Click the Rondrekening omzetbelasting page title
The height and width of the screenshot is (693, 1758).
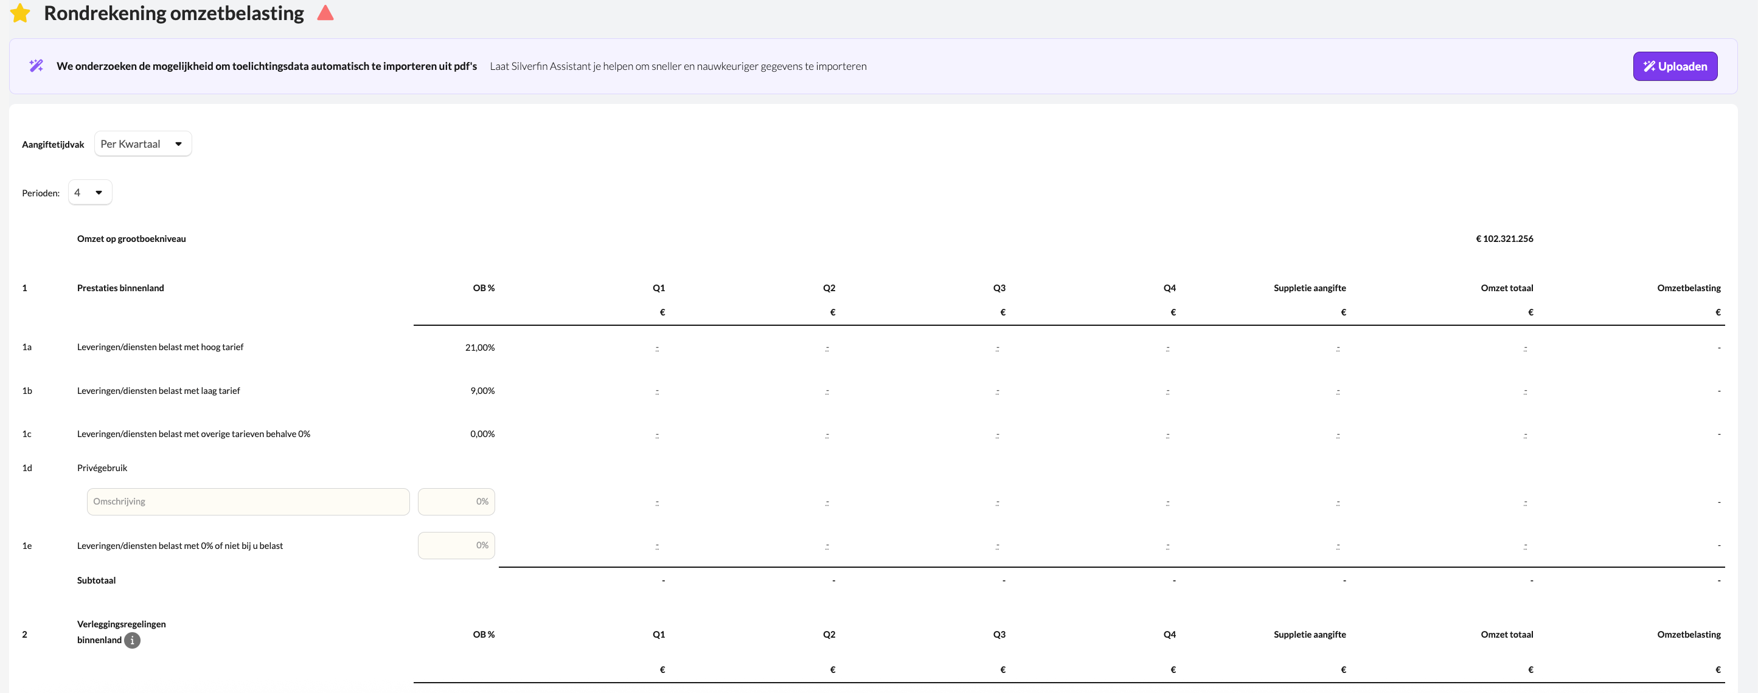tap(173, 13)
